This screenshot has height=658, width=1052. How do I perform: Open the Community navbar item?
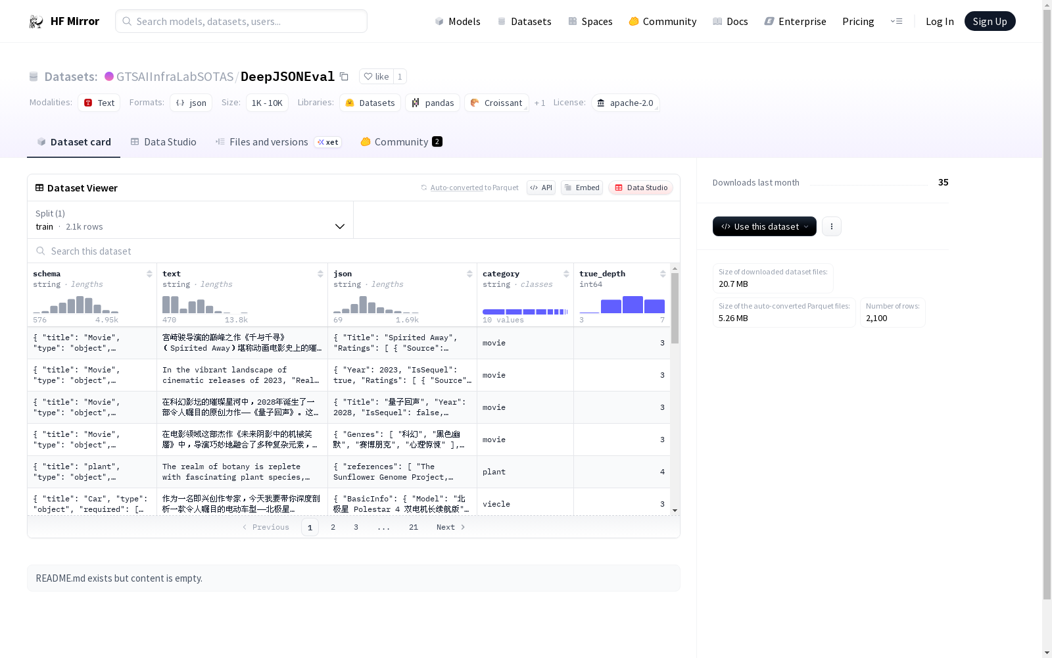click(x=662, y=22)
